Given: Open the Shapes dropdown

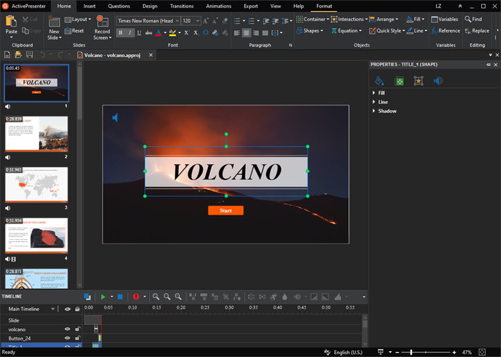Looking at the screenshot, I should [309, 31].
